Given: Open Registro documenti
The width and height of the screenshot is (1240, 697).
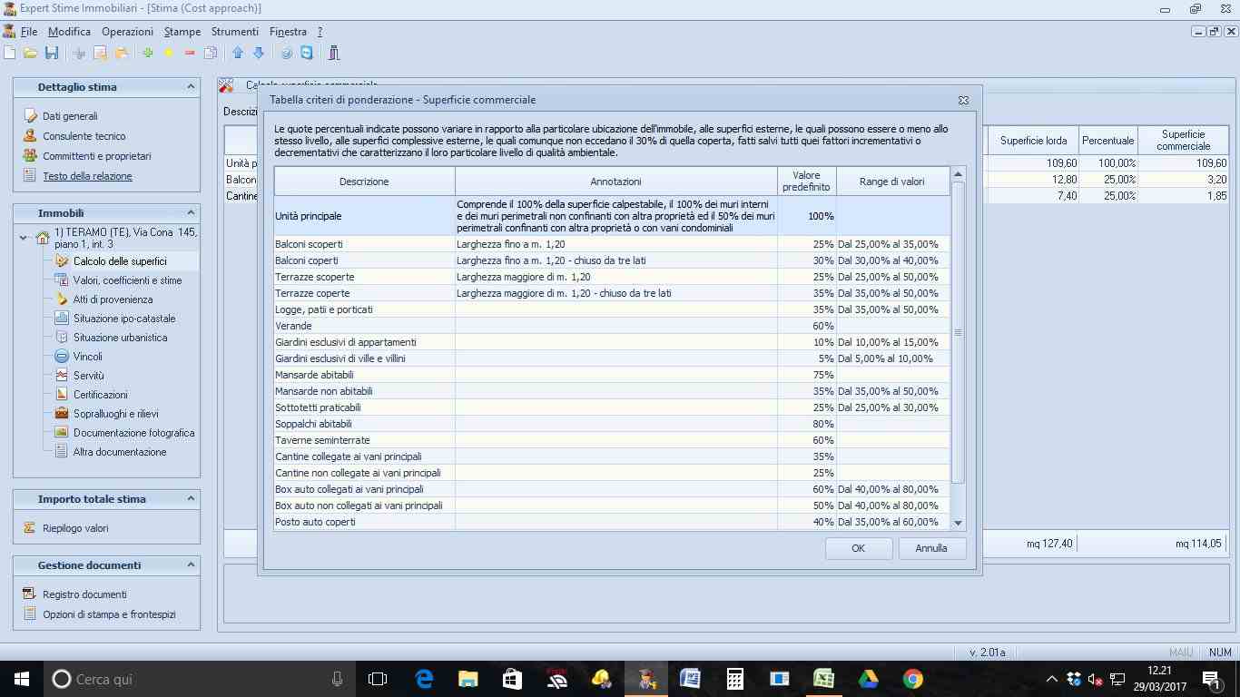Looking at the screenshot, I should pyautogui.click(x=84, y=594).
